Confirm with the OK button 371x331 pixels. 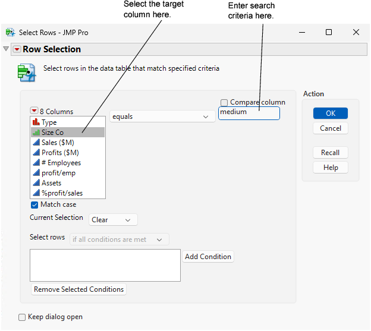[331, 114]
